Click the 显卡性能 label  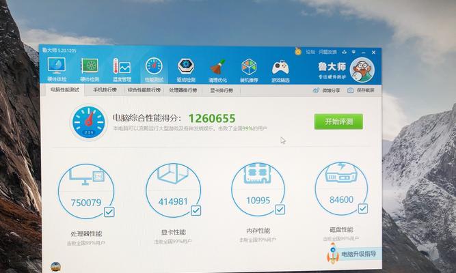click(x=174, y=232)
